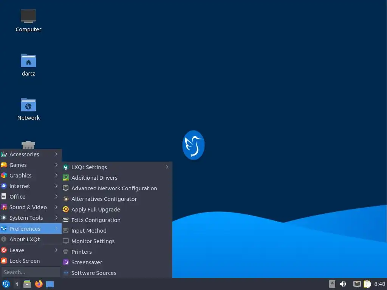The width and height of the screenshot is (387, 290).
Task: Open Software Sources
Action: click(x=117, y=273)
